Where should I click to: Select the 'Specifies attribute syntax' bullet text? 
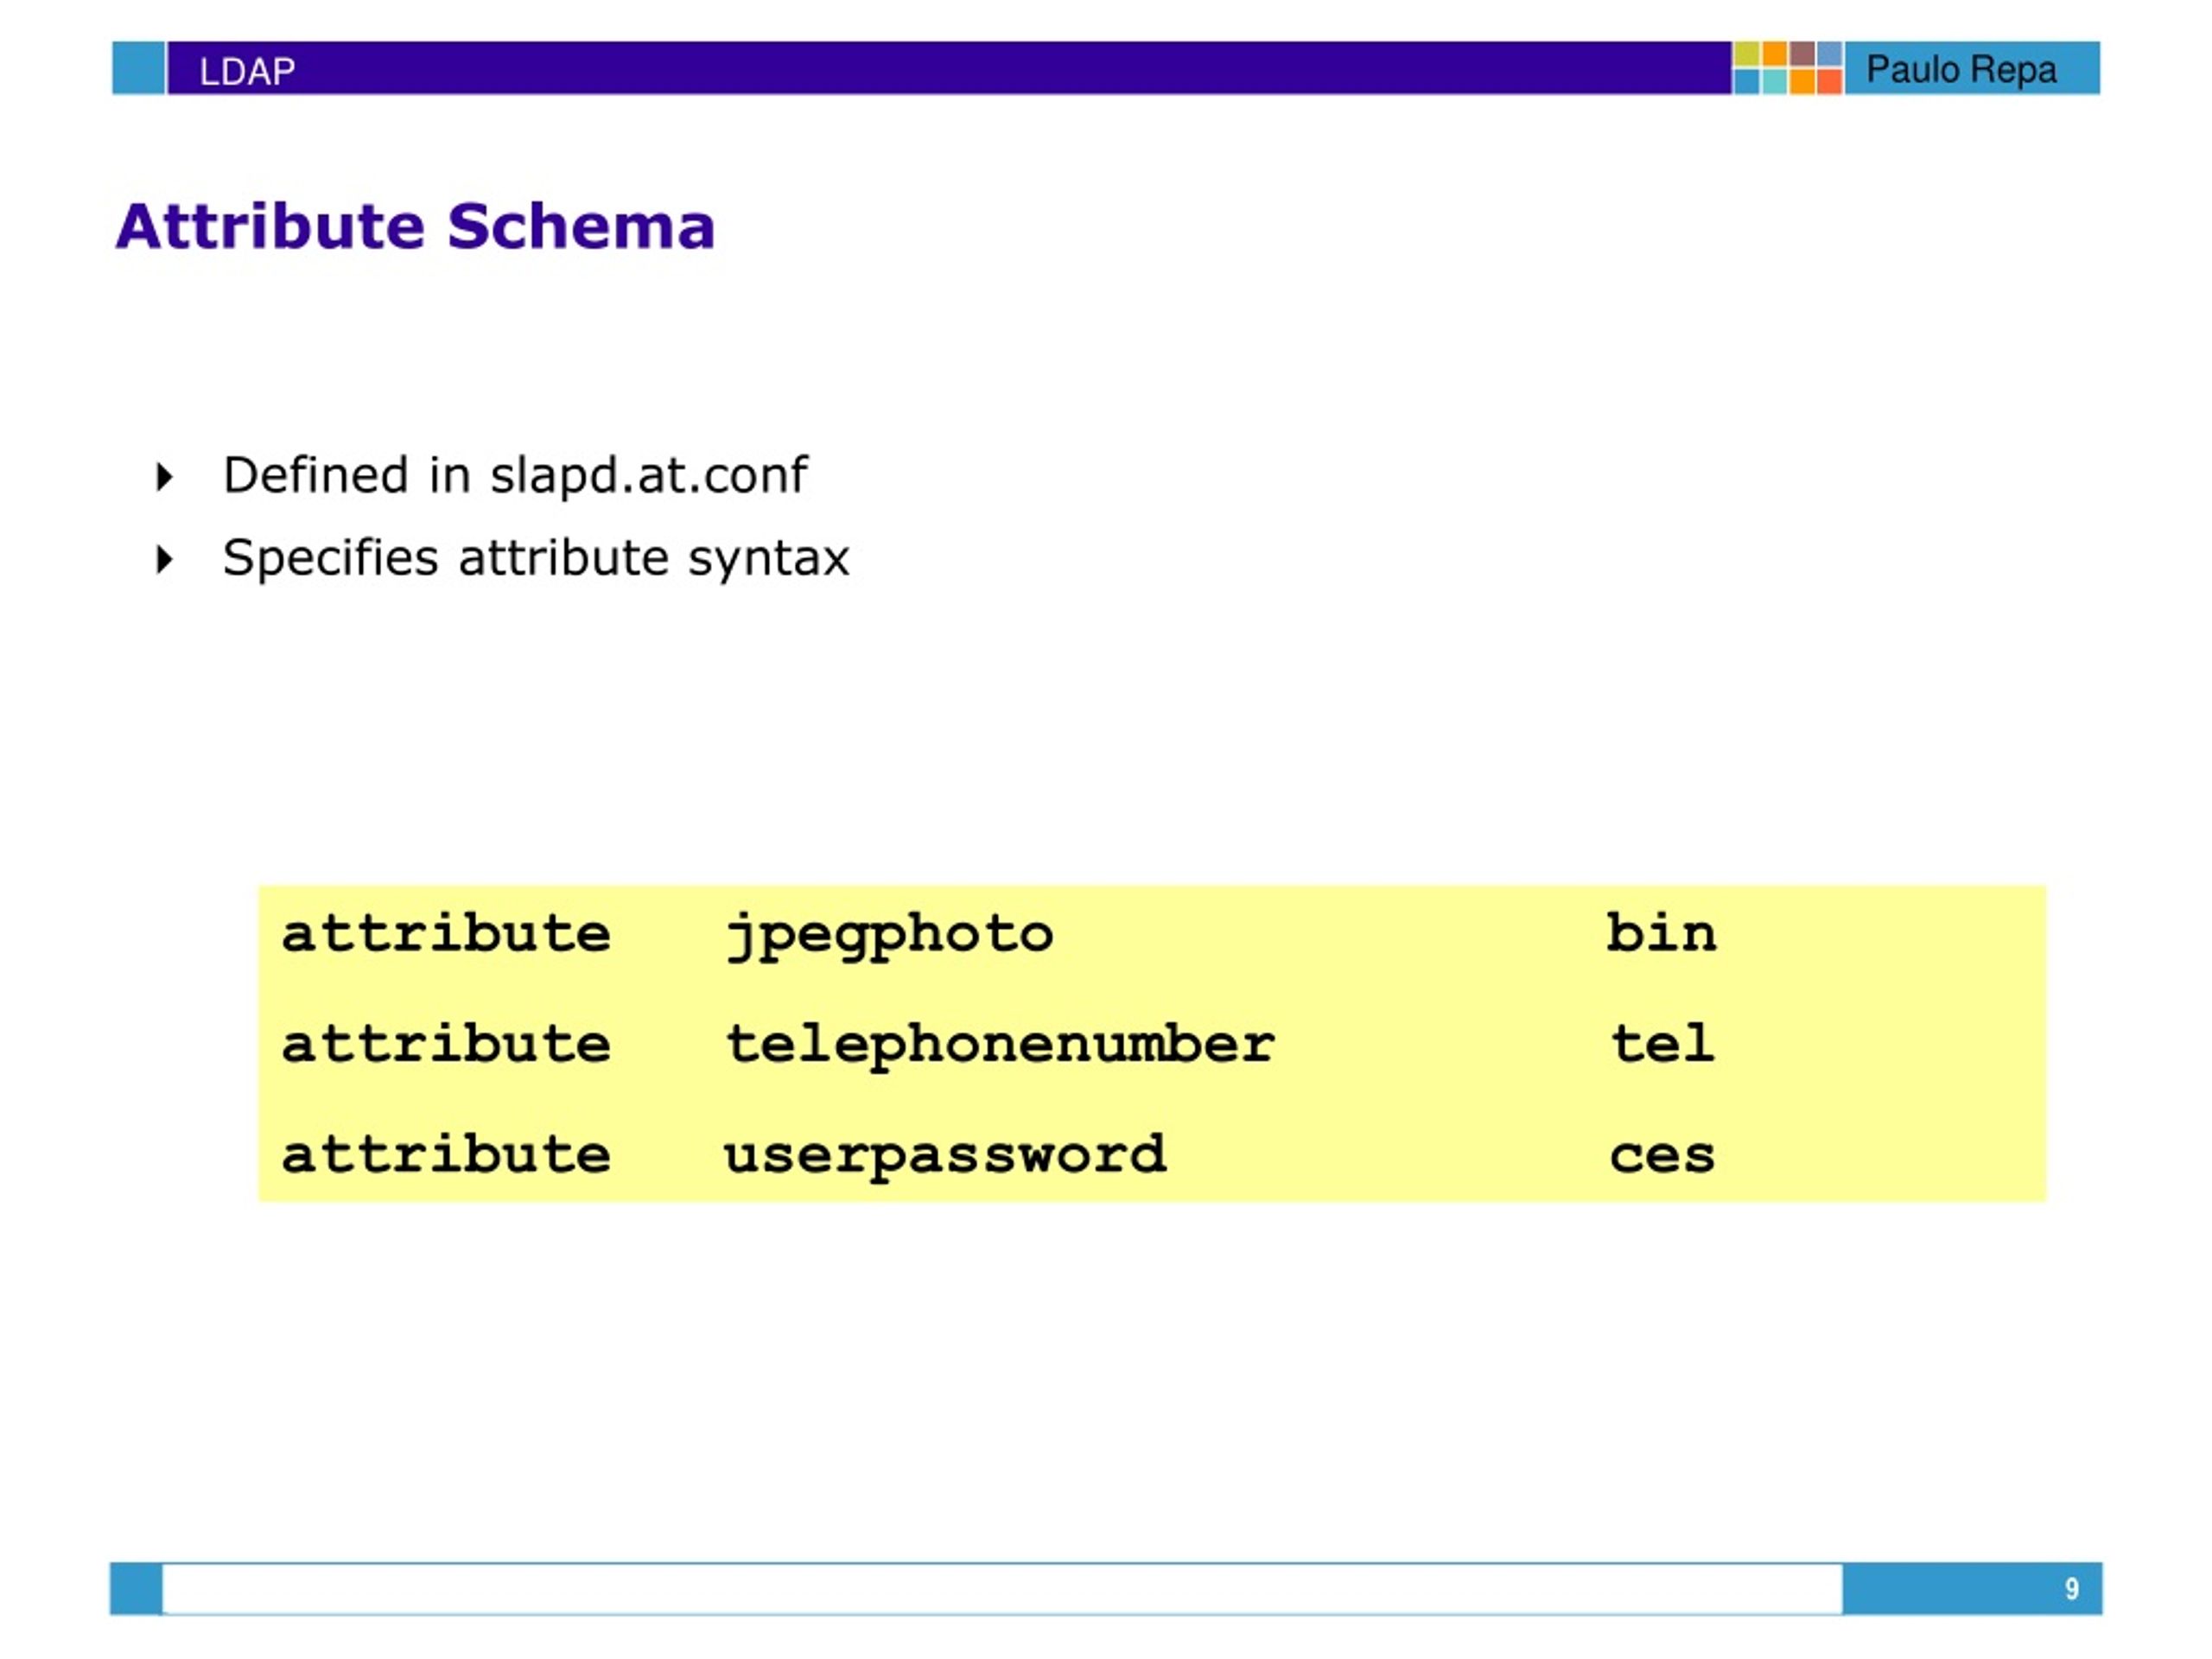pyautogui.click(x=535, y=558)
